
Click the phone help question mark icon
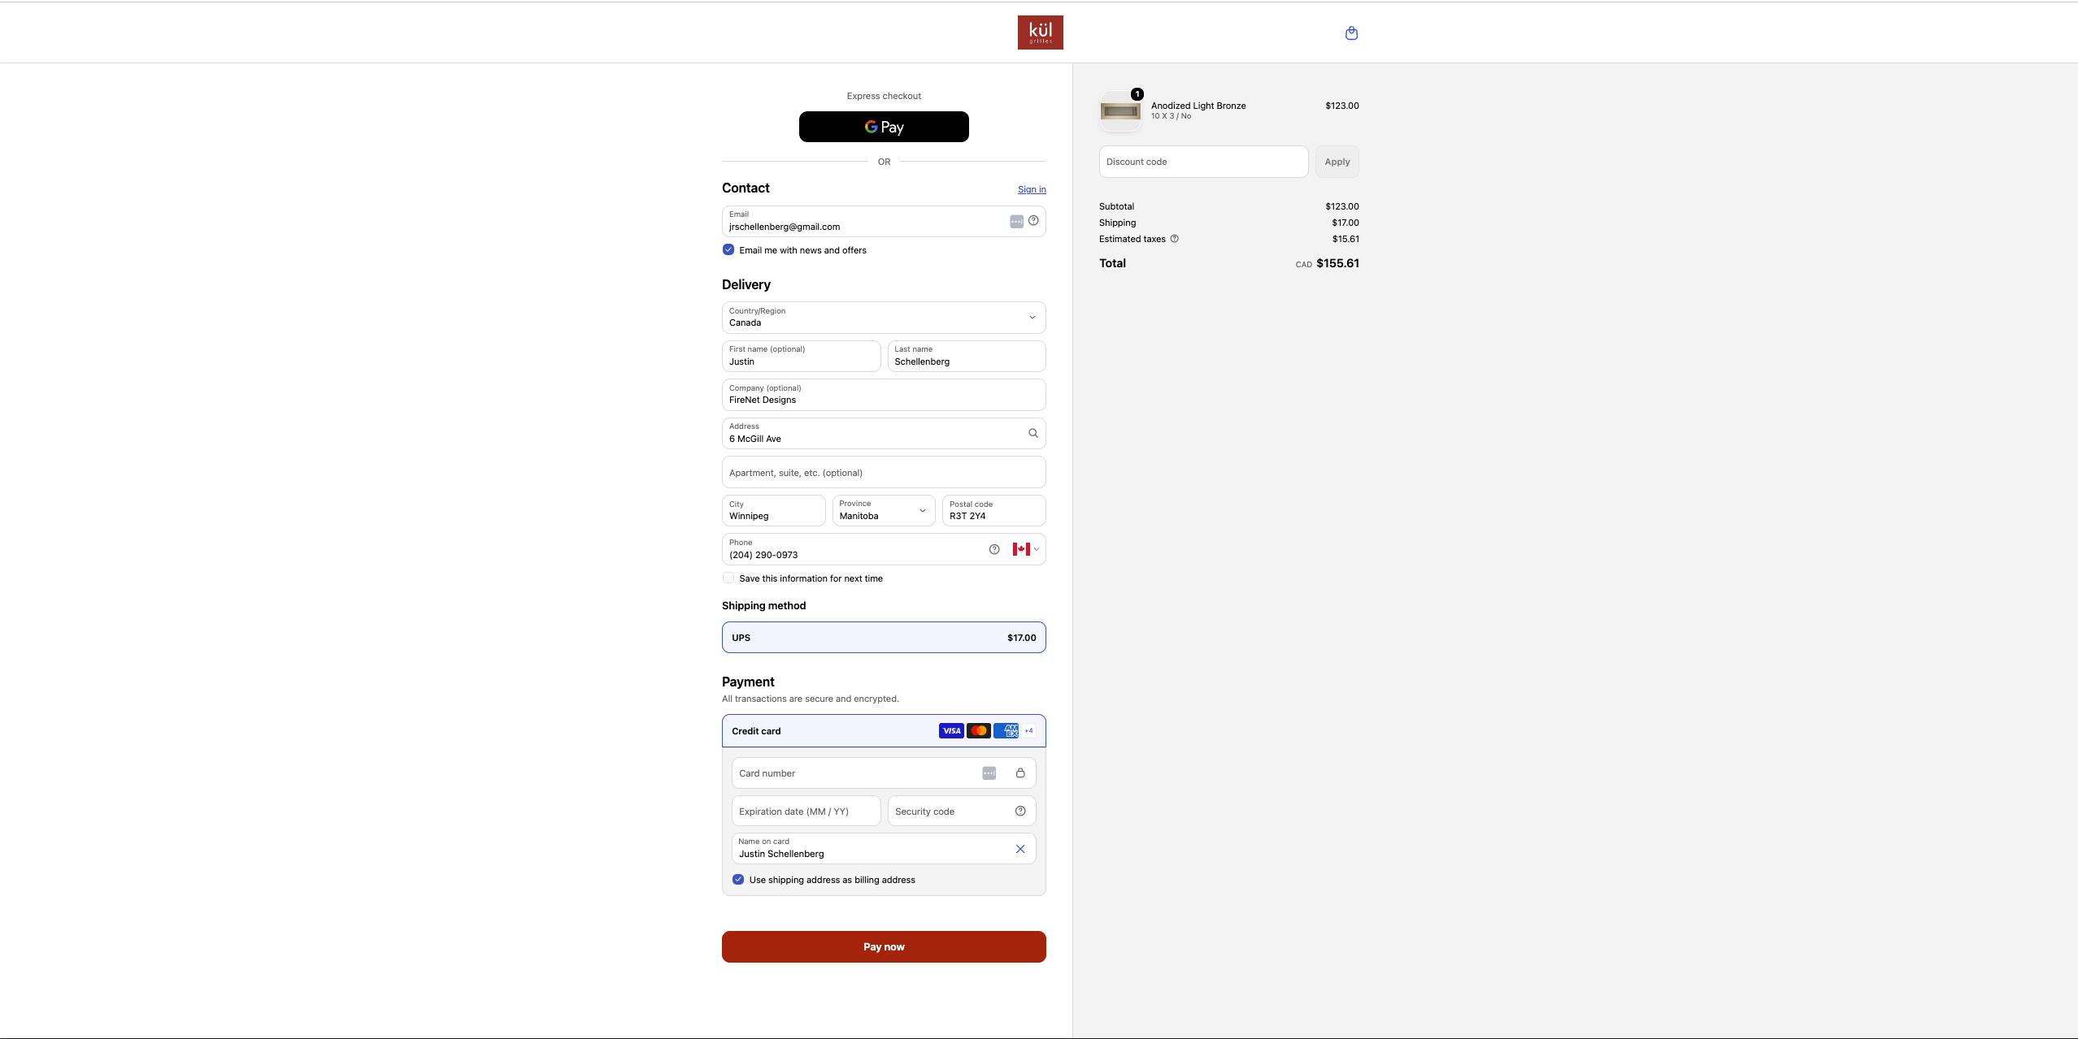pos(994,549)
